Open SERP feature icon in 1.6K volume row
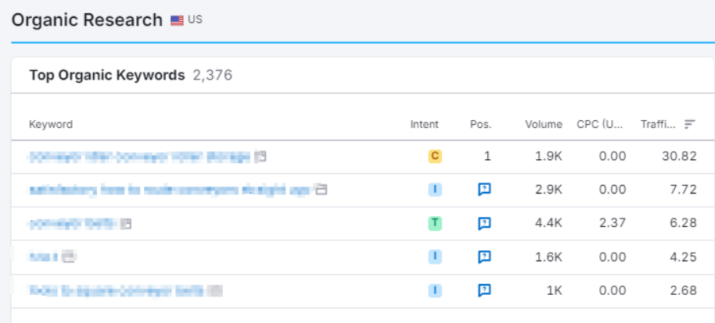Image resolution: width=715 pixels, height=323 pixels. tap(484, 257)
